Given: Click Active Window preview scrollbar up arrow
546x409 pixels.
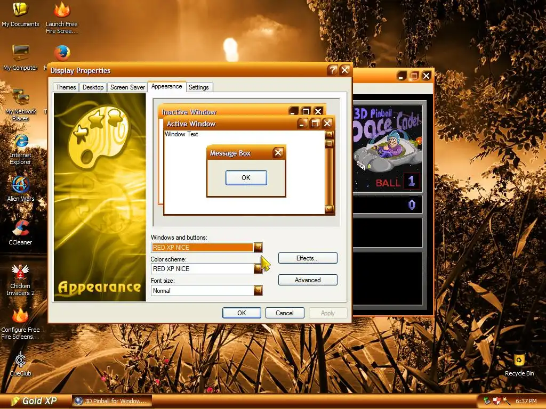Looking at the screenshot, I should tap(329, 134).
